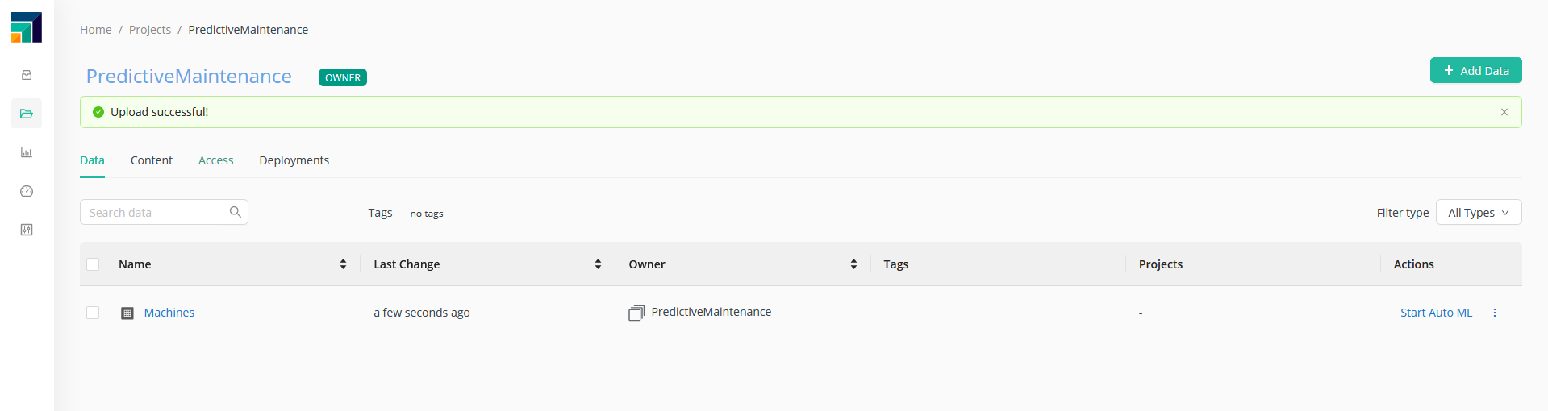
Task: Toggle the select-all checkbox in header
Action: click(x=93, y=264)
